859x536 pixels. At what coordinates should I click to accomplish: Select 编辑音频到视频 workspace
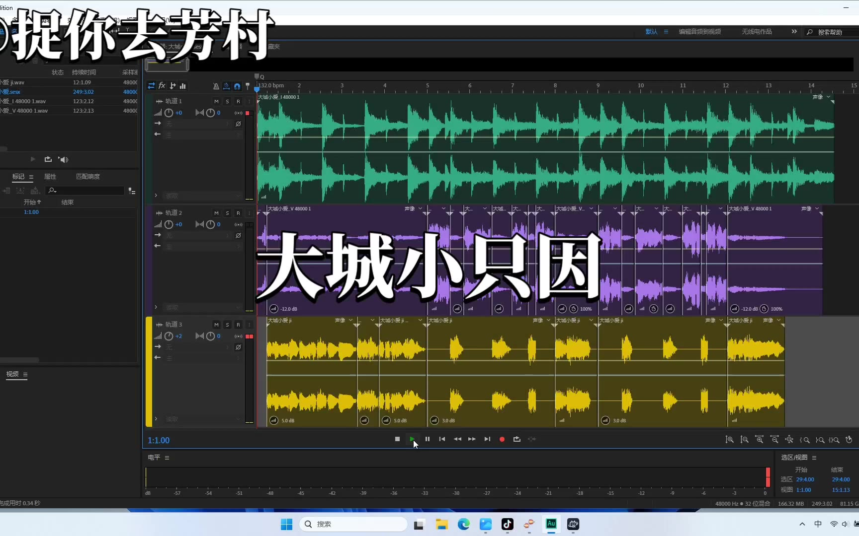[699, 32]
